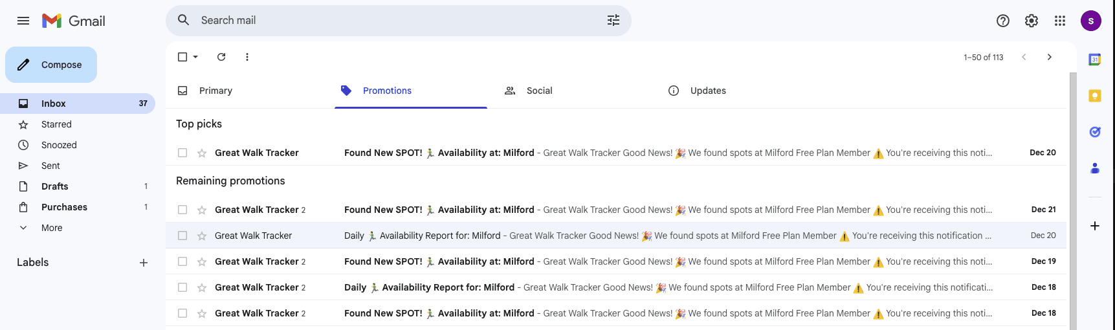Open the Snoozed folder

tap(78, 145)
